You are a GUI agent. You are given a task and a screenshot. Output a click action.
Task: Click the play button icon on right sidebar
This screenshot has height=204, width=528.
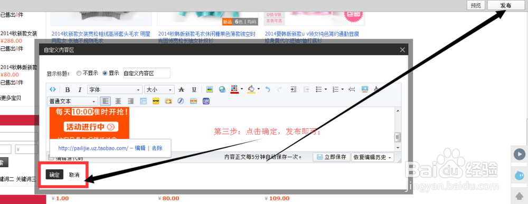click(520, 154)
